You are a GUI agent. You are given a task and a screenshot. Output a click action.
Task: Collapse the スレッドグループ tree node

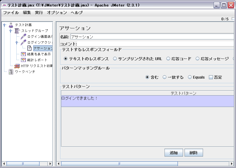point(10,31)
